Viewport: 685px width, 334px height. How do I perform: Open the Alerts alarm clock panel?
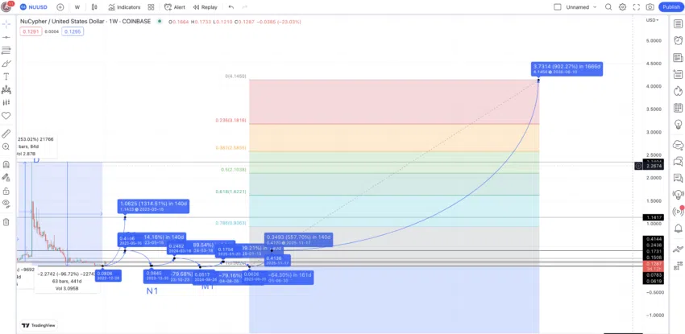[678, 40]
